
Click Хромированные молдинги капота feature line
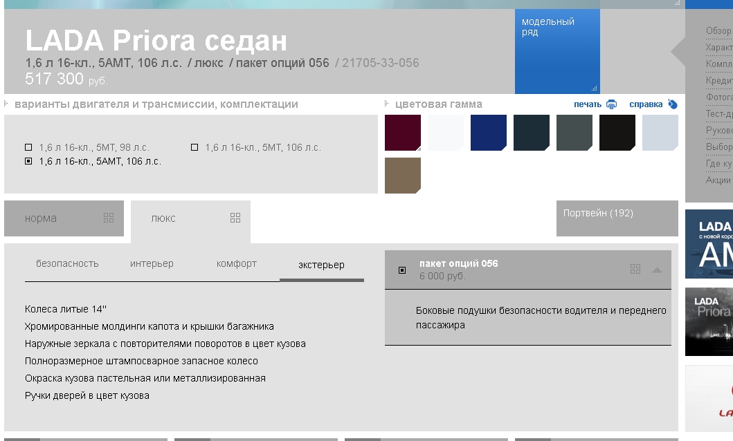(149, 326)
